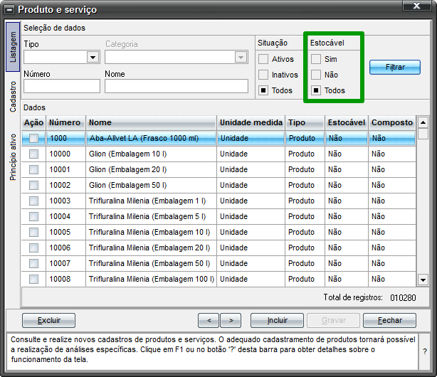Select row 'Trifluralina Milenia (Embalagem 20 l)'

pyautogui.click(x=218, y=248)
